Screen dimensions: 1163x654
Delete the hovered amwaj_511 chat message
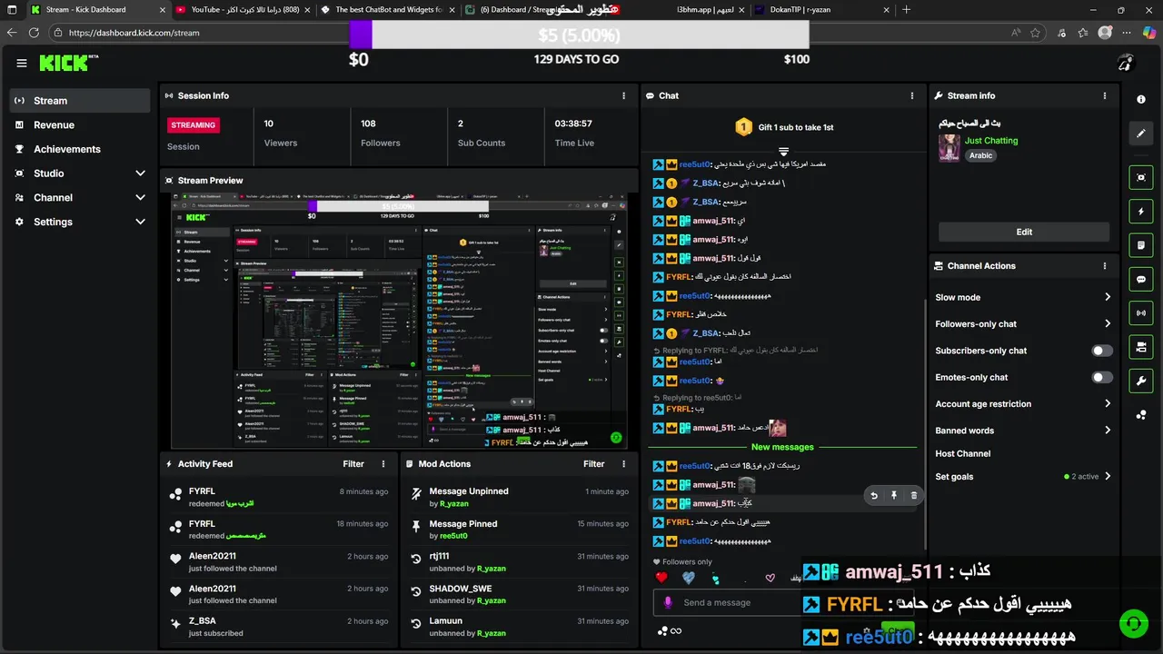[914, 496]
